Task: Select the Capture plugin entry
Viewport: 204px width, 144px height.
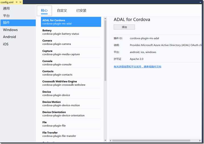Action: coord(71,52)
